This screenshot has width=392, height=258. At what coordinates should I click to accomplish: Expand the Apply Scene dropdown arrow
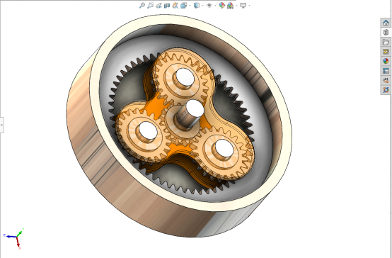[x=236, y=6]
